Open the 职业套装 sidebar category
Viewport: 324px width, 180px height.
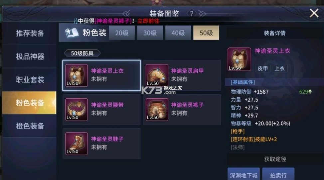coord(30,79)
